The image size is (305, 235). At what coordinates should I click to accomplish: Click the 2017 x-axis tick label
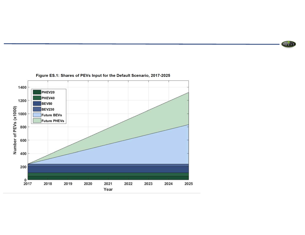[28, 184]
